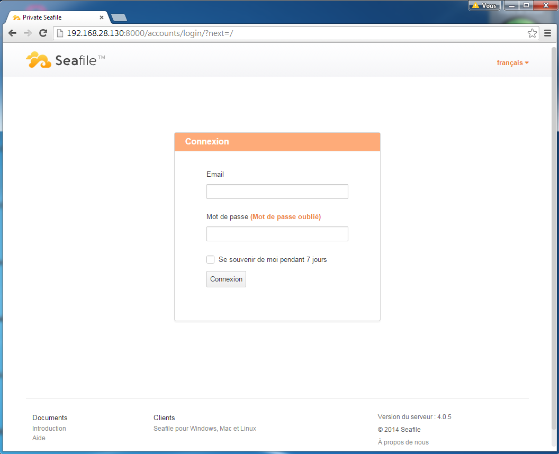Click the browser back arrow
Viewport: 559px width, 454px height.
point(13,33)
